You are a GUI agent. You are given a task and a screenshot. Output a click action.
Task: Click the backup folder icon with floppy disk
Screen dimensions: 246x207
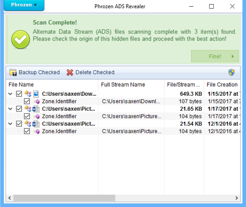[x=13, y=73]
